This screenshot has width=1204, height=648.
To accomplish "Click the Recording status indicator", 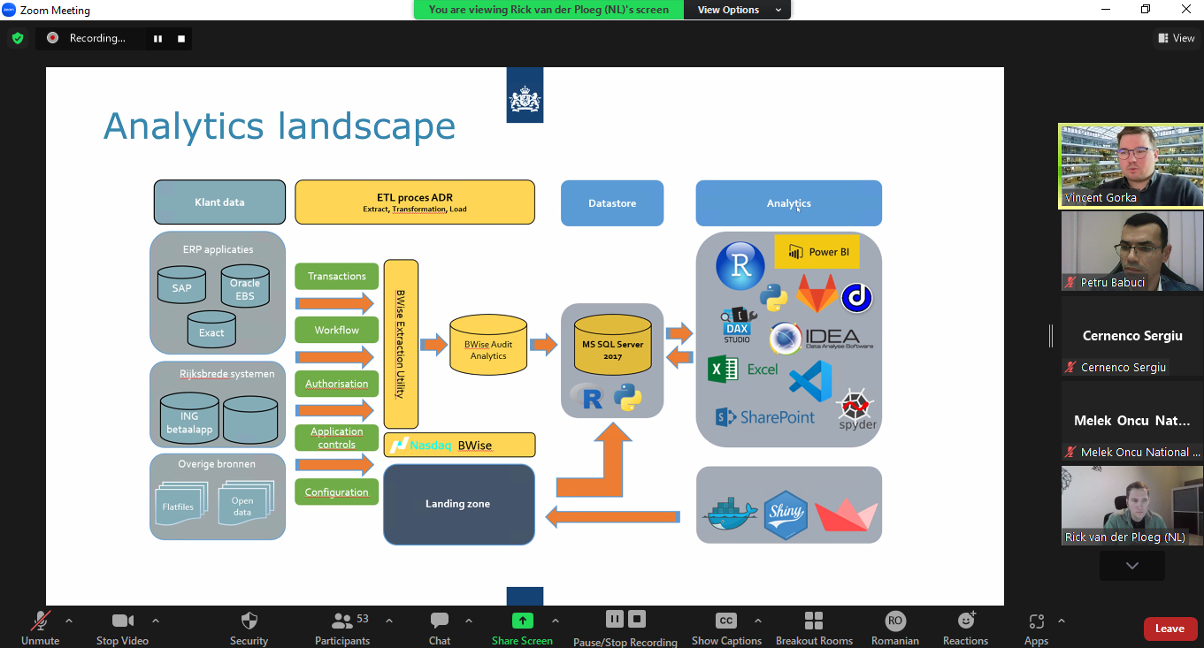I will (87, 38).
